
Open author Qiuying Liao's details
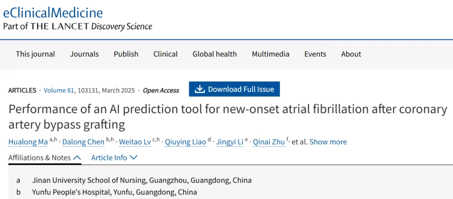pos(185,142)
